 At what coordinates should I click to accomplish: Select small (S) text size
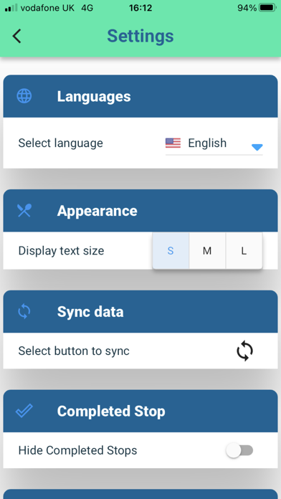click(x=171, y=251)
